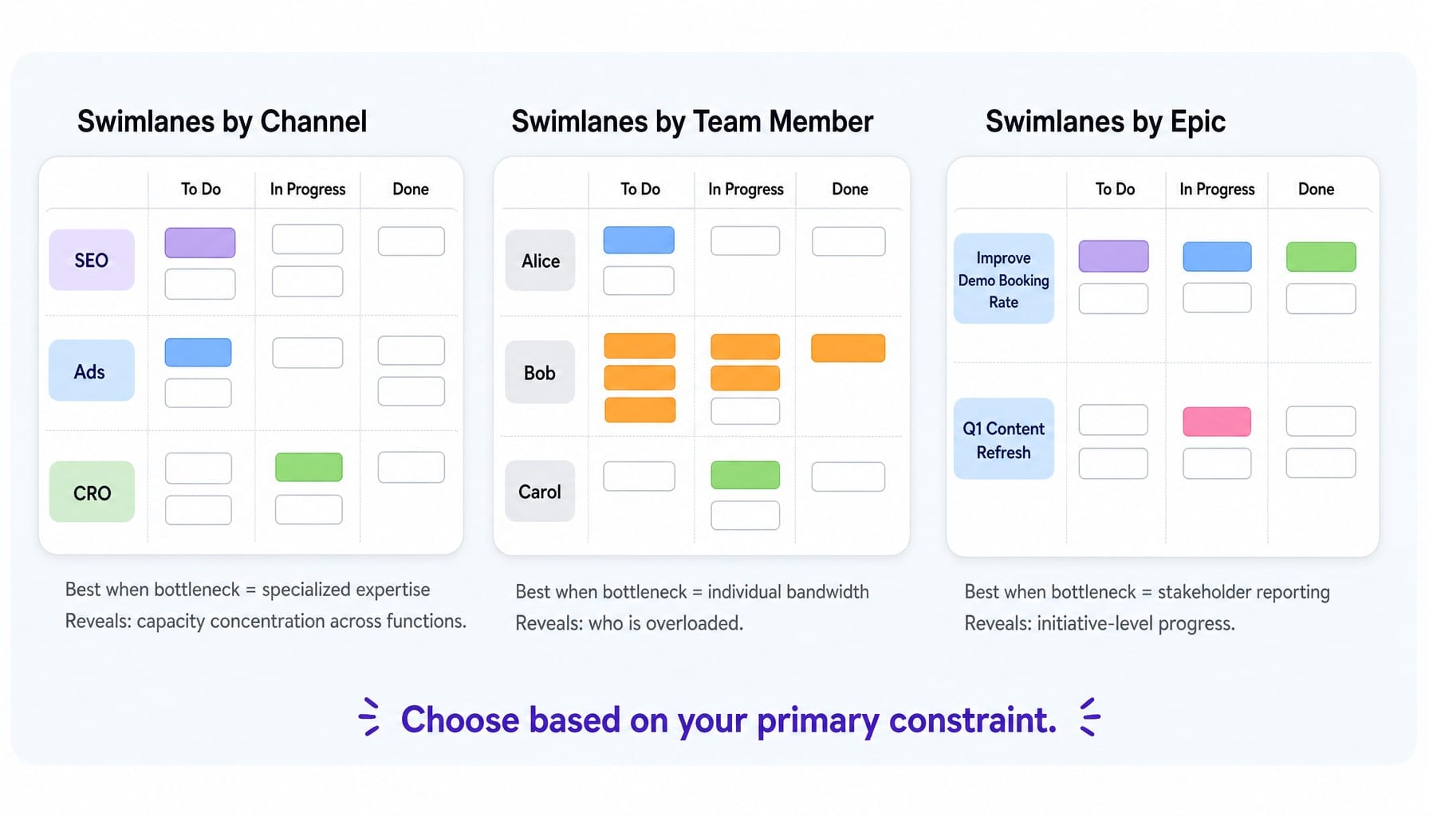Click the pink card in Q1 Content Refresh
This screenshot has width=1429, height=816.
[1217, 422]
